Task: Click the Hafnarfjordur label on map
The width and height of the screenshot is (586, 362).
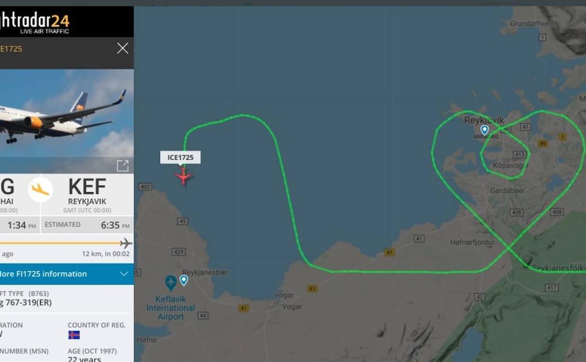Action: [472, 243]
